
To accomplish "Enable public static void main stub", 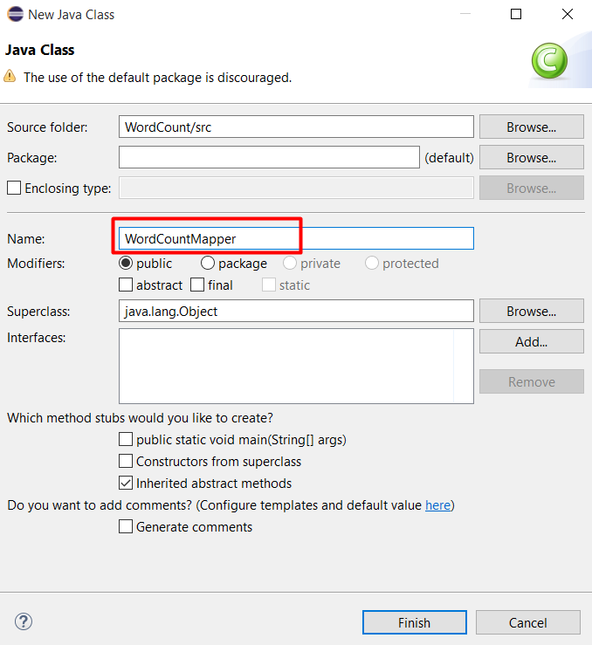I will (126, 440).
